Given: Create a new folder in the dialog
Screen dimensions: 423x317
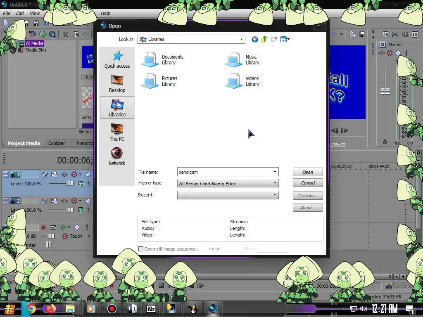Looking at the screenshot, I should coord(274,39).
